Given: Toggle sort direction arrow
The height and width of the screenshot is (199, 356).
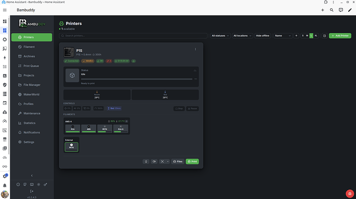Looking at the screenshot, I should pos(296,36).
